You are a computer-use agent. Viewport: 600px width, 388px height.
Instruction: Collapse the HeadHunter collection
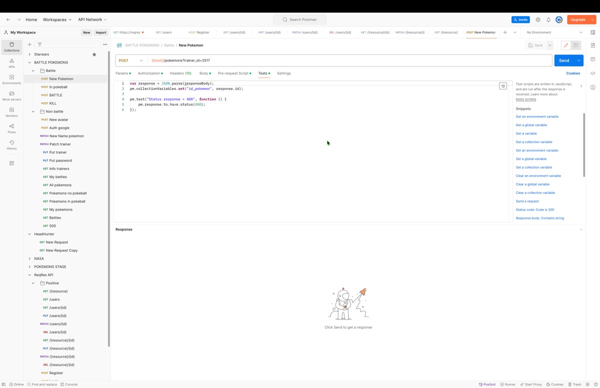coord(29,234)
